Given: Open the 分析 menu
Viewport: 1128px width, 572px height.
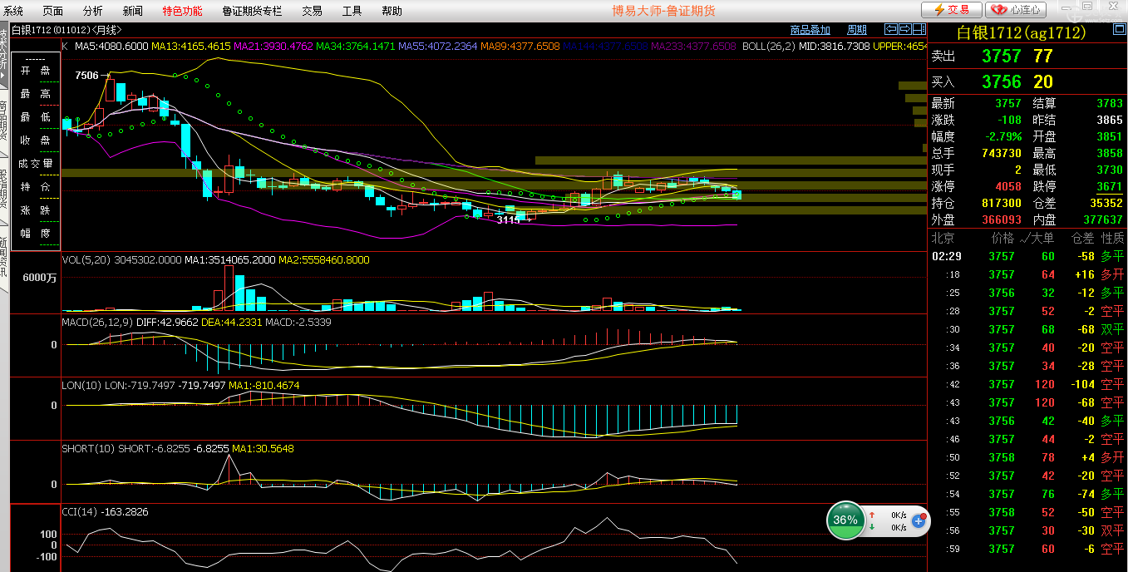Looking at the screenshot, I should coord(93,11).
